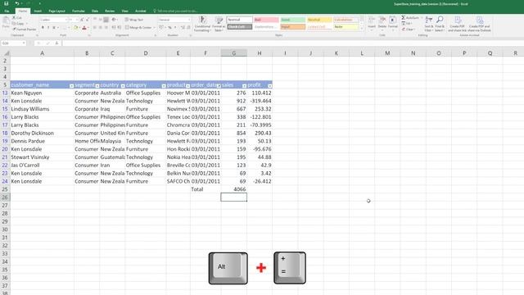This screenshot has width=524, height=295.
Task: Switch to the Data tab
Action: click(95, 11)
